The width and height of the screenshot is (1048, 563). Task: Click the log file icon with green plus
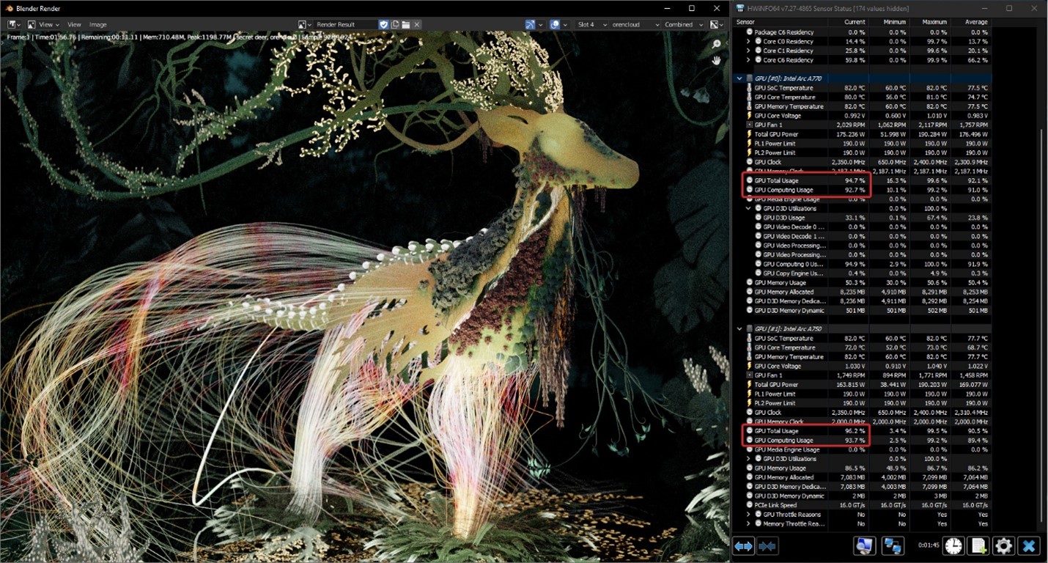coord(978,545)
